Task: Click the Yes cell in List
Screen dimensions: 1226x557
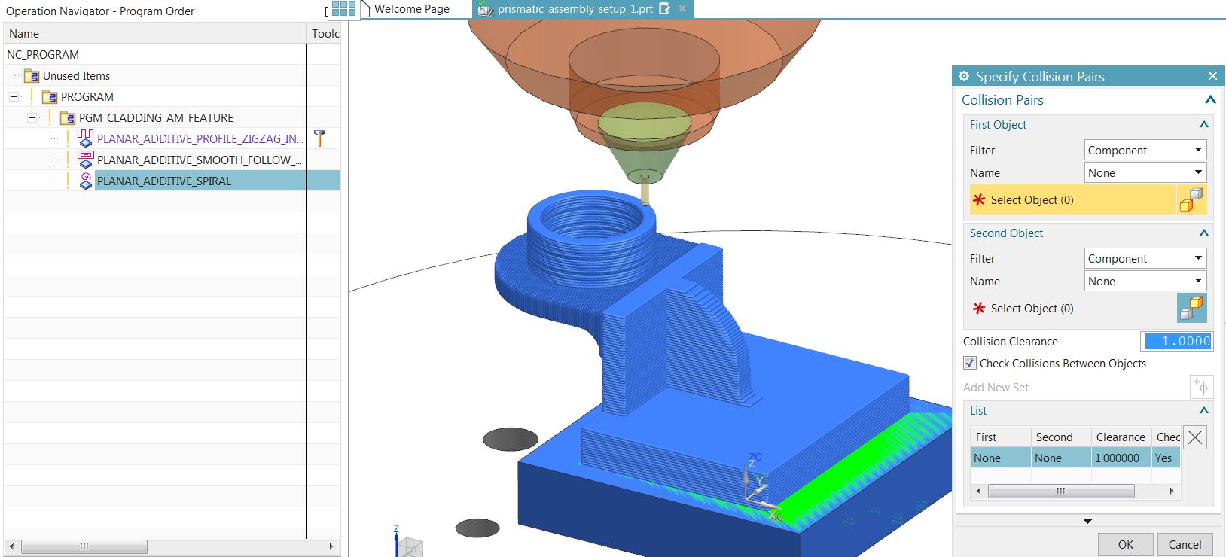Action: tap(1166, 458)
